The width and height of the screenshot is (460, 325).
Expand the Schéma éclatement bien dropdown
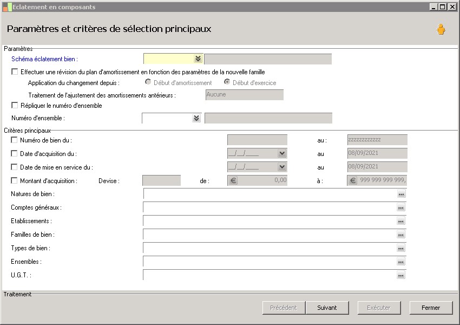[198, 59]
